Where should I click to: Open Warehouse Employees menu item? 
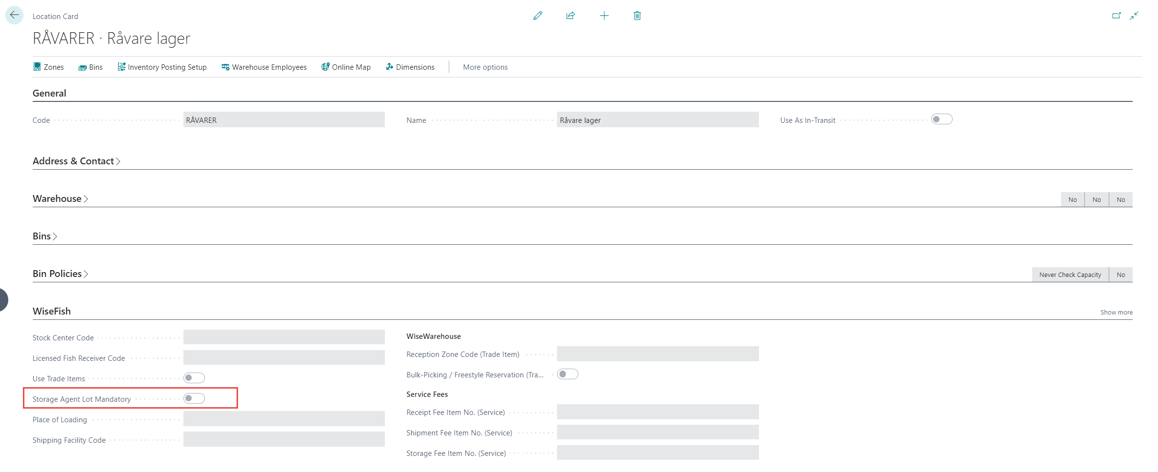click(264, 67)
